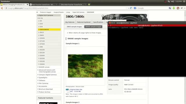Viewport: 186px width, 104px height.
Task: Open the clock showing 1:22 PM
Action: coord(179,1)
